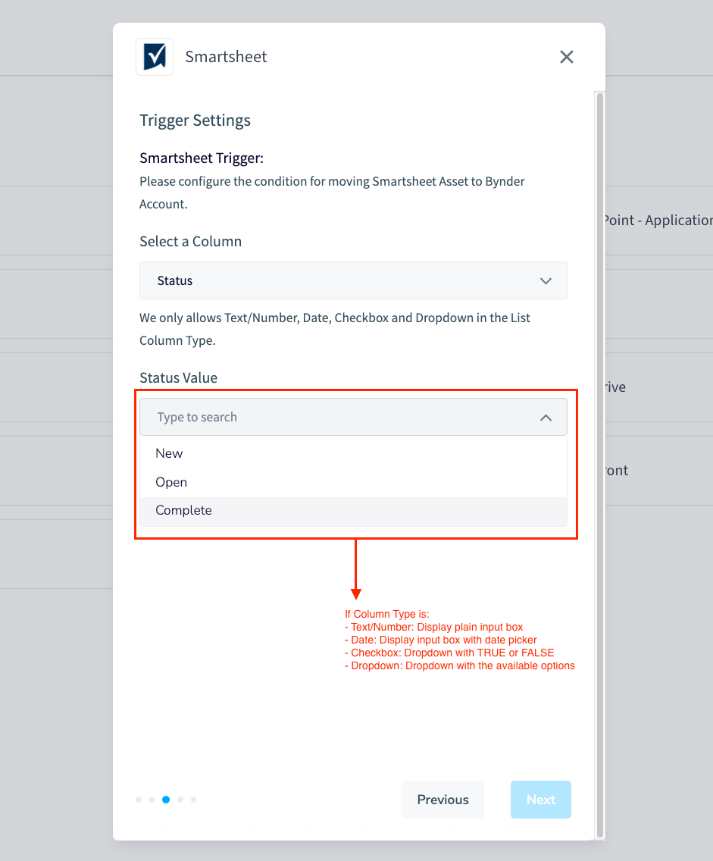This screenshot has width=713, height=861.
Task: Click the active blue third pagination dot
Action: [x=166, y=799]
